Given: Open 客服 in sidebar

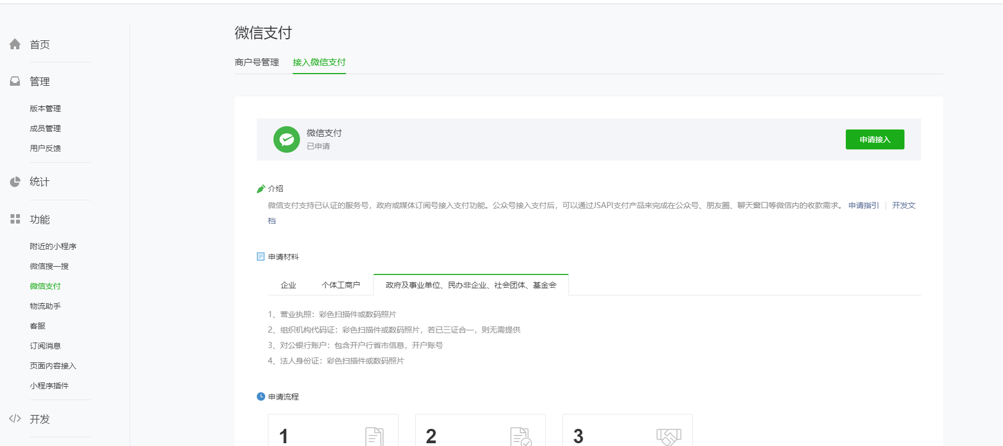Looking at the screenshot, I should pos(38,326).
